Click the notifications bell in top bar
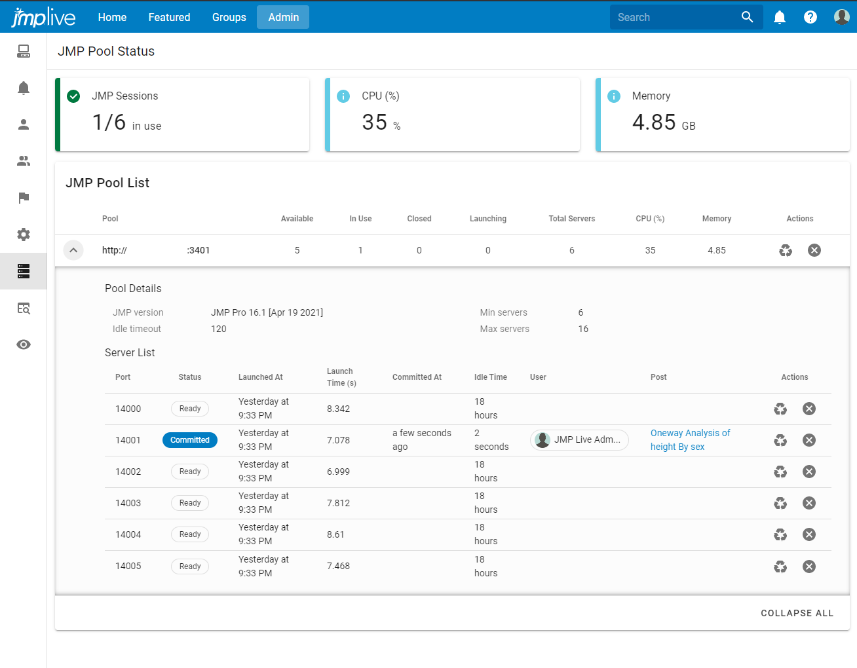 point(779,18)
